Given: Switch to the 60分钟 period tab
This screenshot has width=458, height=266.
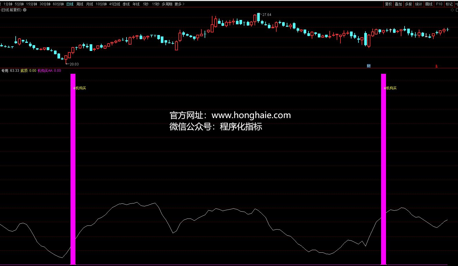Looking at the screenshot, I should click(58, 4).
